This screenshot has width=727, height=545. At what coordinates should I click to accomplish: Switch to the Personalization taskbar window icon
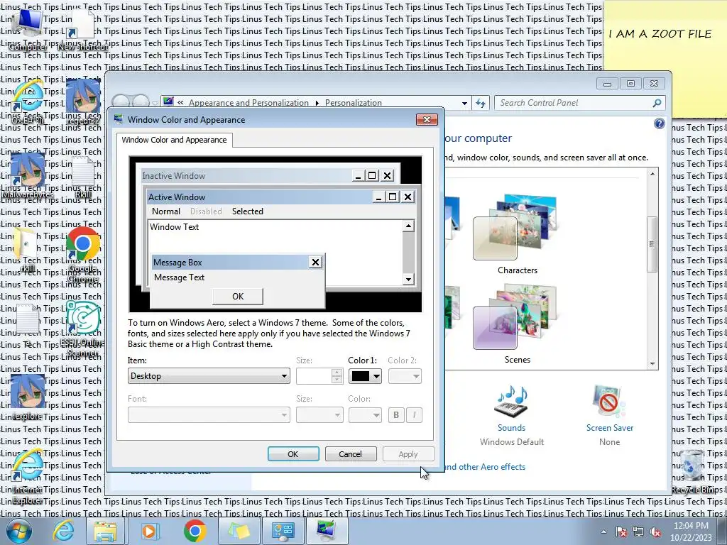pos(327,531)
